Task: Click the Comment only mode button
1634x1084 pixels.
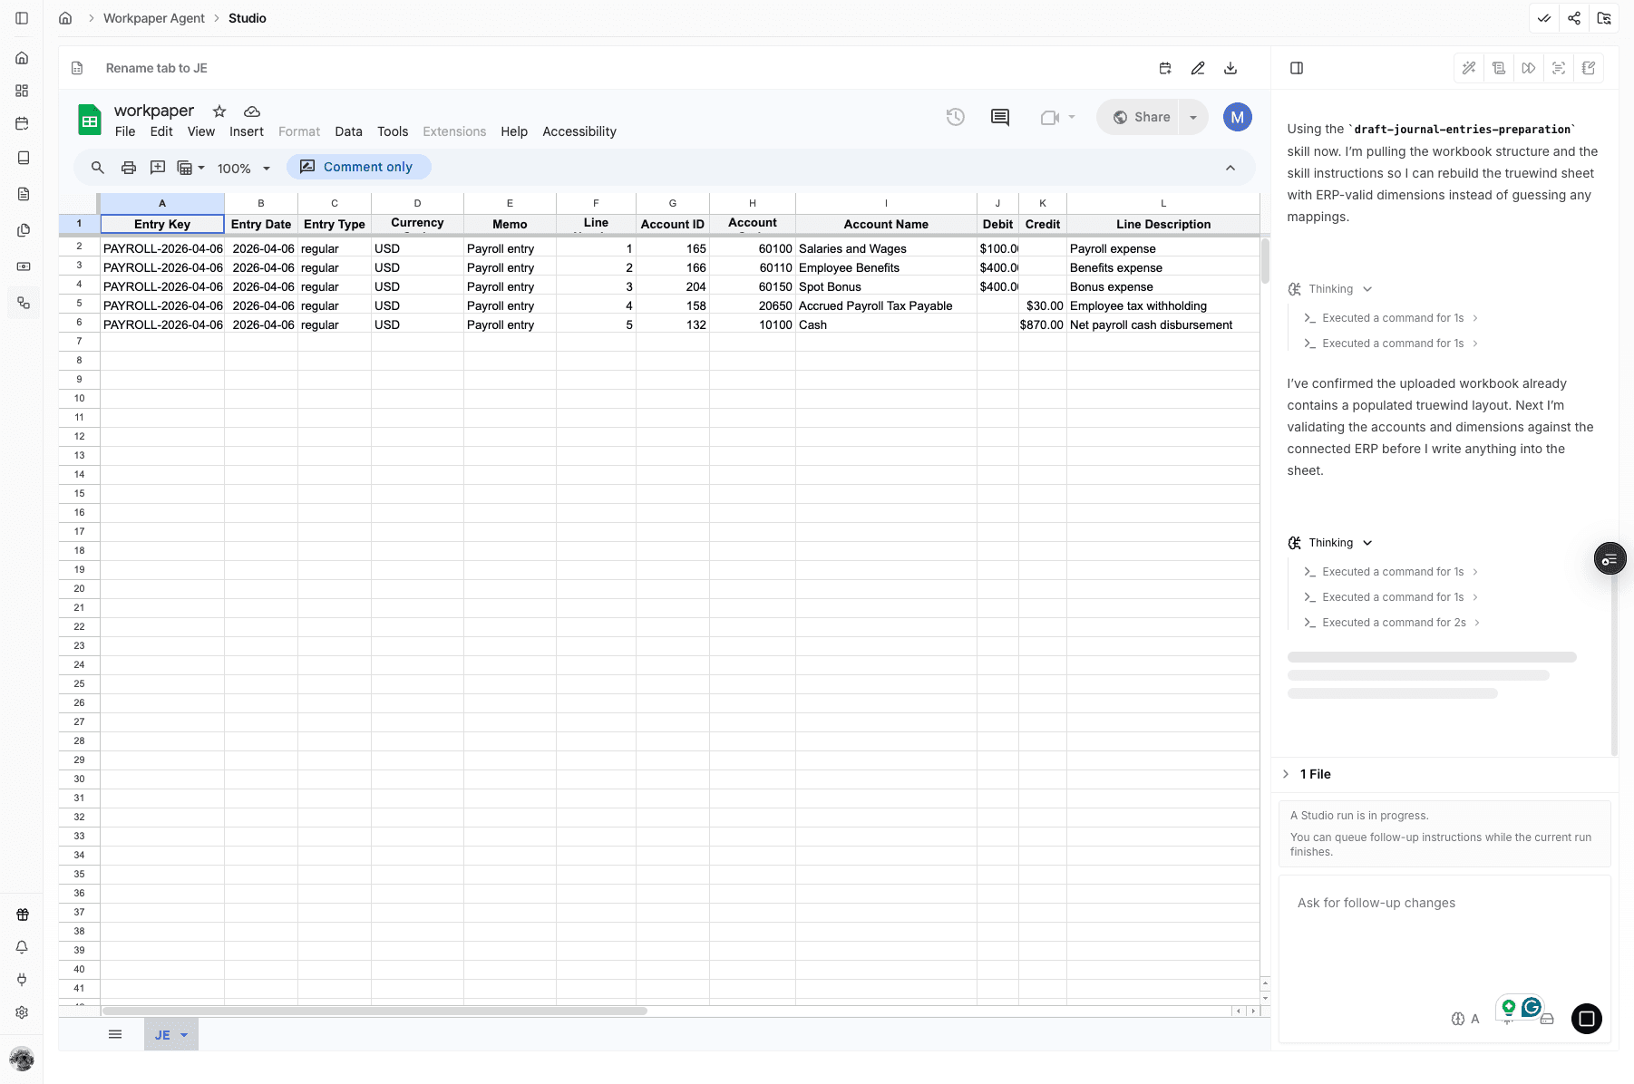Action: click(x=359, y=167)
